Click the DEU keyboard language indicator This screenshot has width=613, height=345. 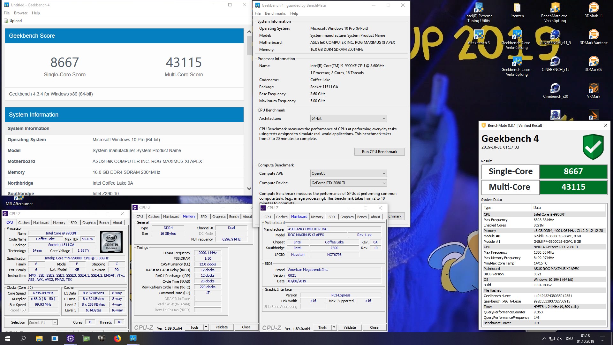(569, 339)
